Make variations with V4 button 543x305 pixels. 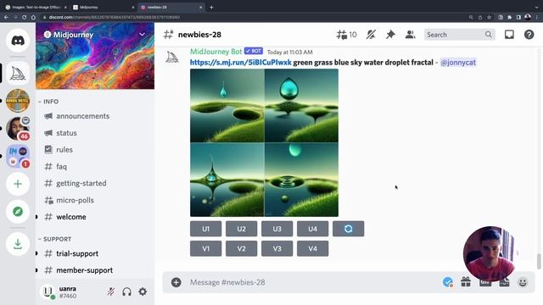click(x=313, y=248)
